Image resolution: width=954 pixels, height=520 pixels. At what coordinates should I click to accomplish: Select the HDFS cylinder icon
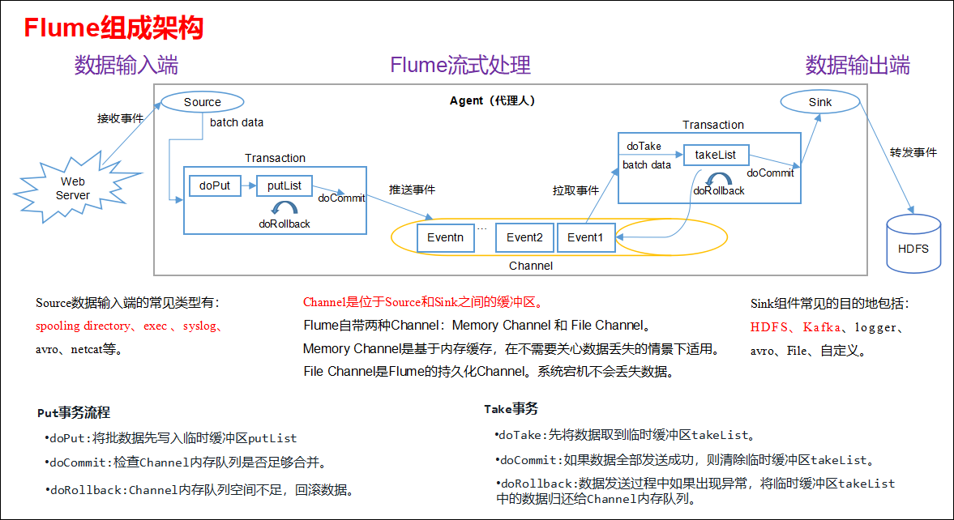point(913,244)
